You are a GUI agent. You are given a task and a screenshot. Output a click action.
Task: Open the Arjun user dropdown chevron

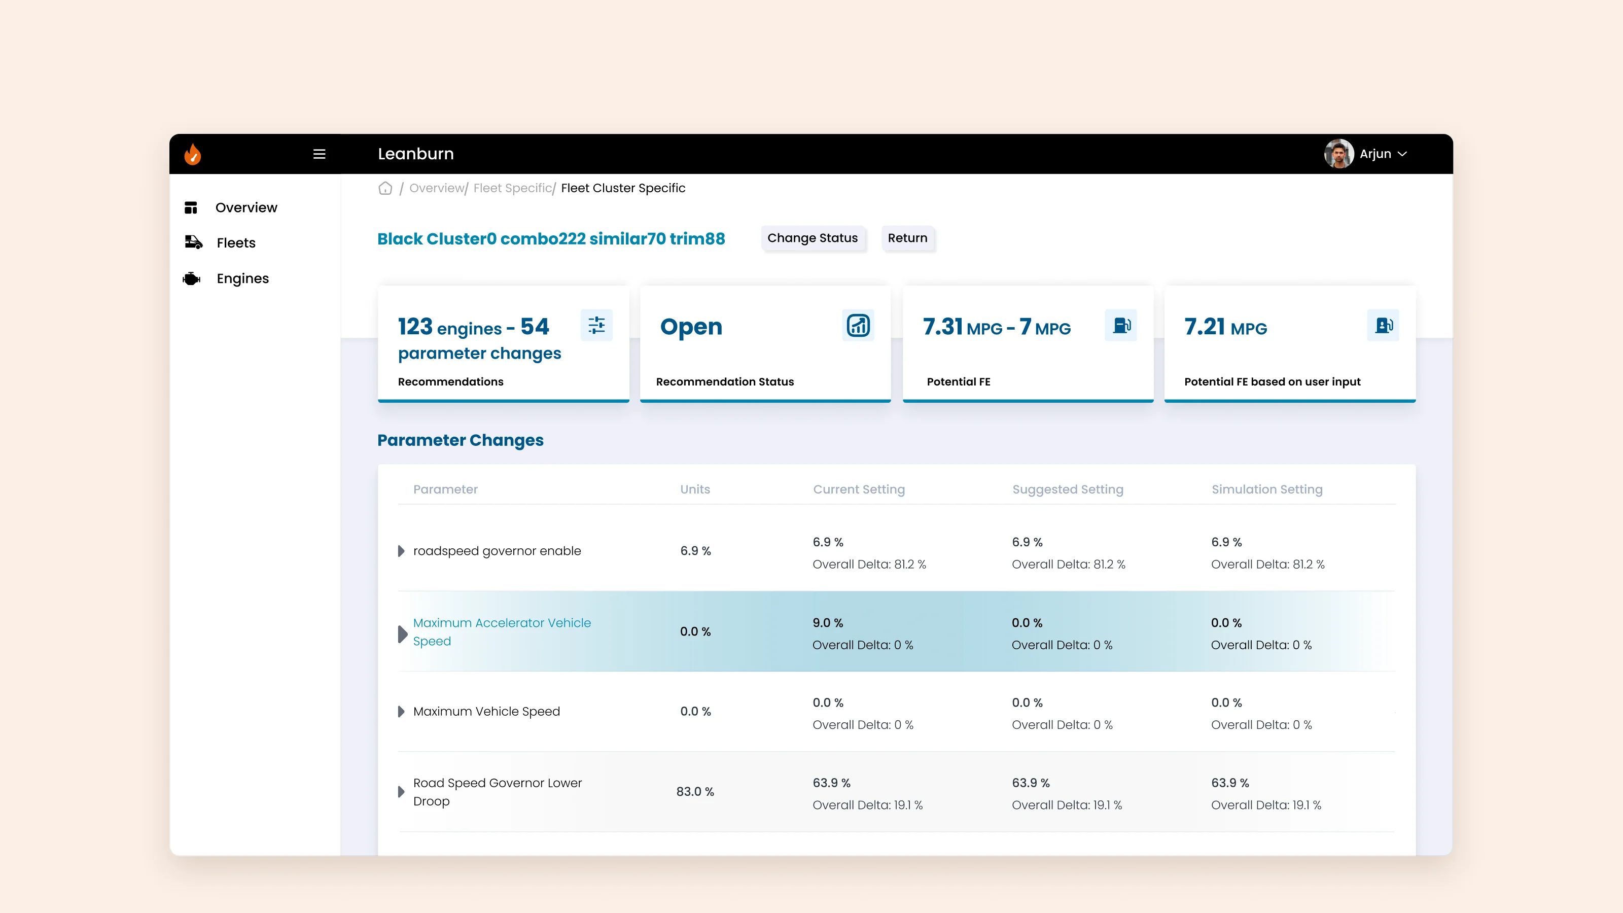click(1402, 154)
